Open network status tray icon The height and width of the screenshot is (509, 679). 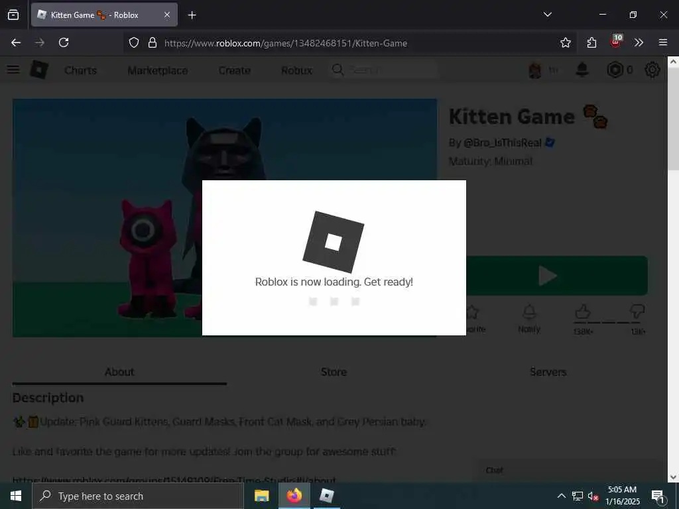pyautogui.click(x=578, y=496)
